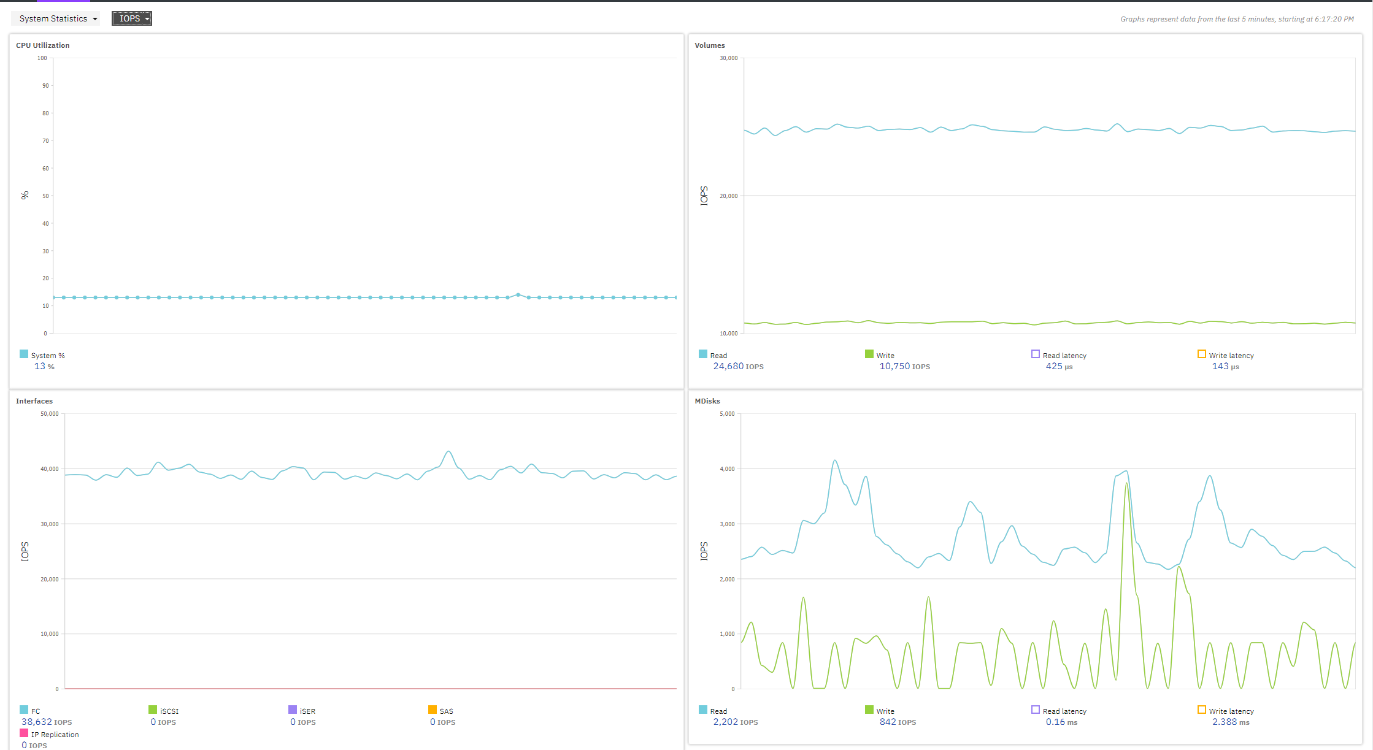The height and width of the screenshot is (750, 1373).
Task: Toggle System % legend swatch in CPU chart
Action: point(24,354)
